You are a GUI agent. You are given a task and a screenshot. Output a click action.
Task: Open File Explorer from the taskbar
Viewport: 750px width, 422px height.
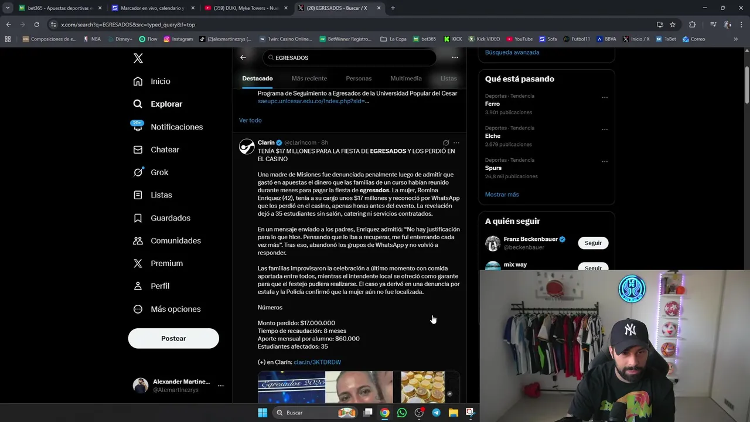453,413
